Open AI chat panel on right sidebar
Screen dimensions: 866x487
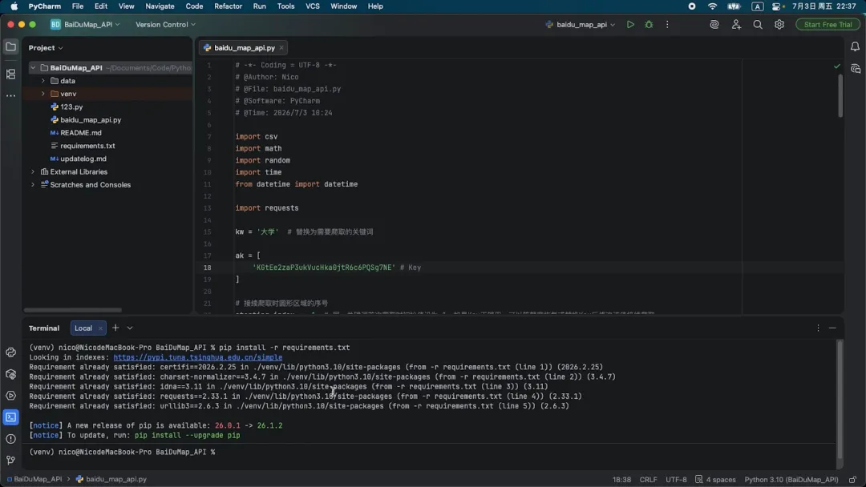[x=855, y=69]
